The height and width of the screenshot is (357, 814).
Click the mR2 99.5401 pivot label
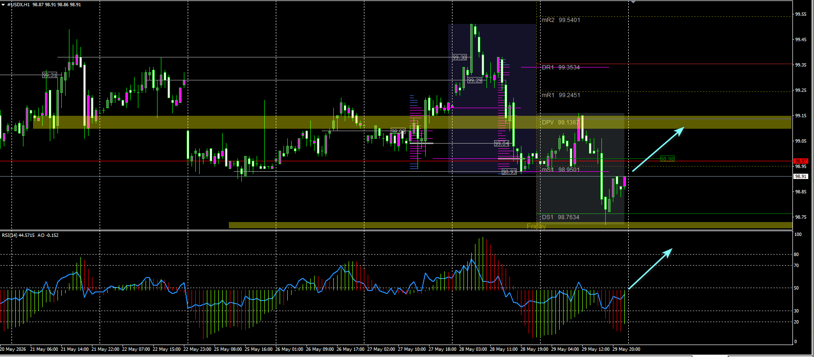[561, 20]
